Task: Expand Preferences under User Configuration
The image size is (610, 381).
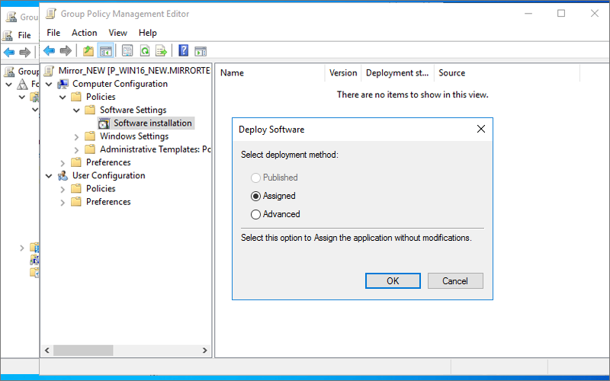Action: (63, 202)
